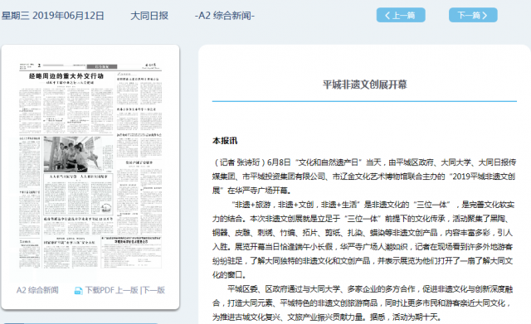
Task: Click the date 星期三 2019年06月12日
Action: (x=53, y=16)
